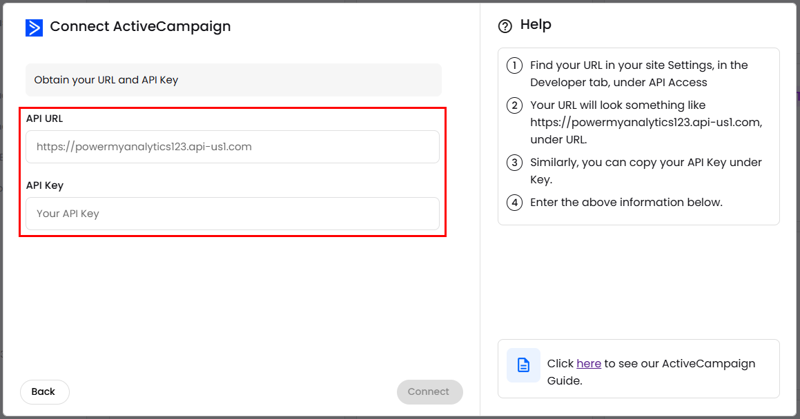Focus the API URL input field
The image size is (800, 419).
(233, 147)
